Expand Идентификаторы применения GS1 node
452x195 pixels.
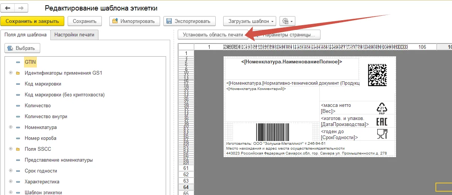point(11,73)
